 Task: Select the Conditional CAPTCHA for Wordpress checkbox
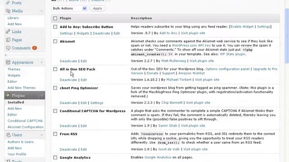coord(55,111)
